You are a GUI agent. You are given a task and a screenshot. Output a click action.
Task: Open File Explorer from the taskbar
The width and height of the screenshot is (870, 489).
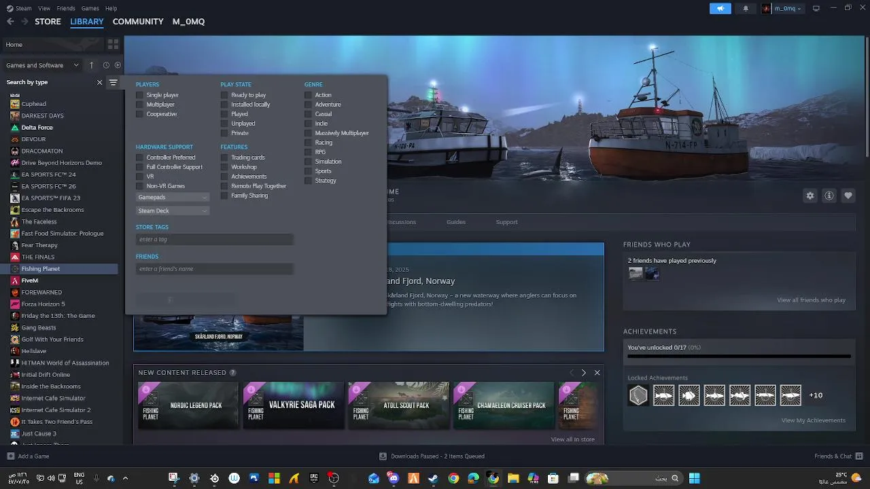click(513, 478)
